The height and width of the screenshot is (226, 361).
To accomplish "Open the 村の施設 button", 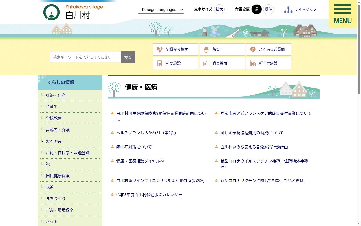I will [176, 63].
